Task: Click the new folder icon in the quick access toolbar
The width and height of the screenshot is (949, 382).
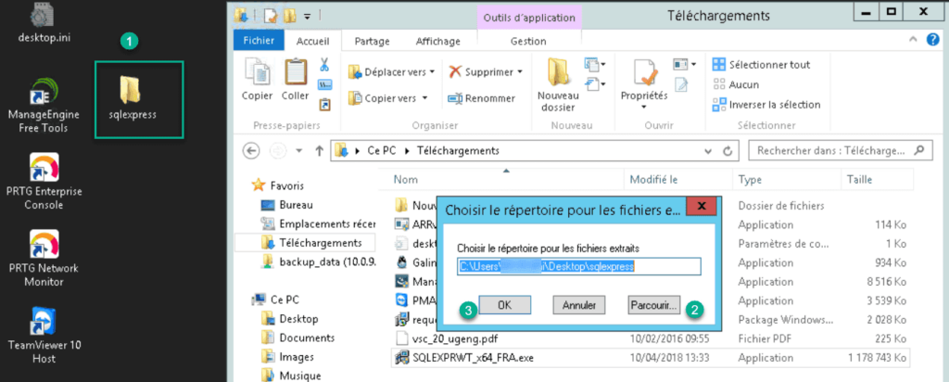Action: (x=289, y=15)
